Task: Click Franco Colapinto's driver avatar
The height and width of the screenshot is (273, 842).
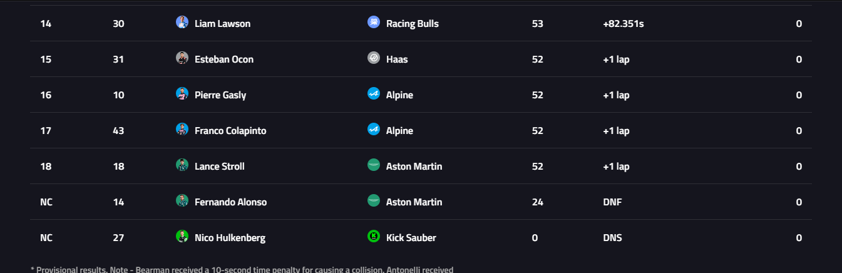Action: coord(182,130)
